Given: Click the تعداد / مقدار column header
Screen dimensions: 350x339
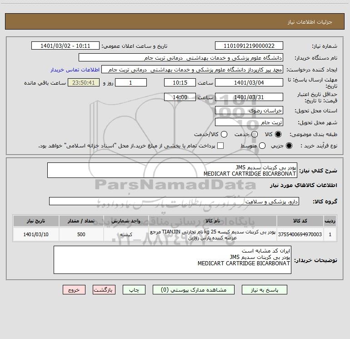Looking at the screenshot, I should pos(81,221).
